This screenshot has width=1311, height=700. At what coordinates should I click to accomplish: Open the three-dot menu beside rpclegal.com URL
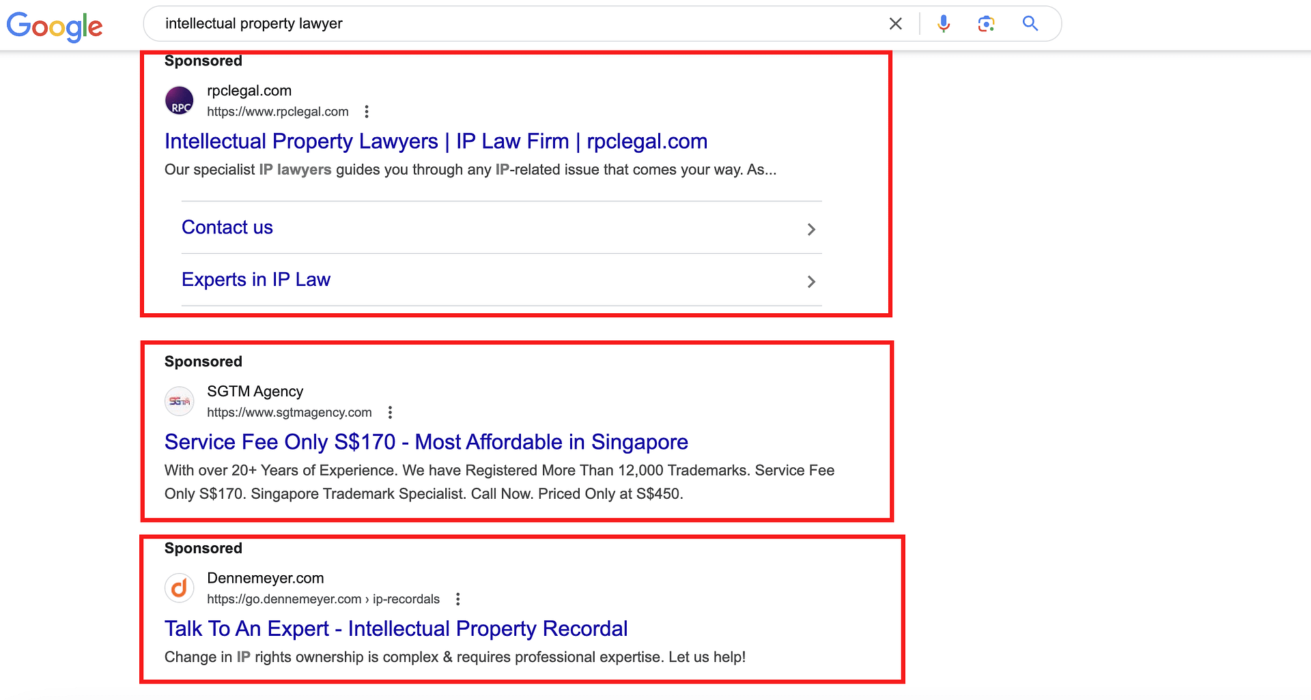coord(367,112)
